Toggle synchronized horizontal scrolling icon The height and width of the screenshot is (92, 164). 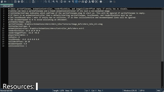click(x=65, y=2)
